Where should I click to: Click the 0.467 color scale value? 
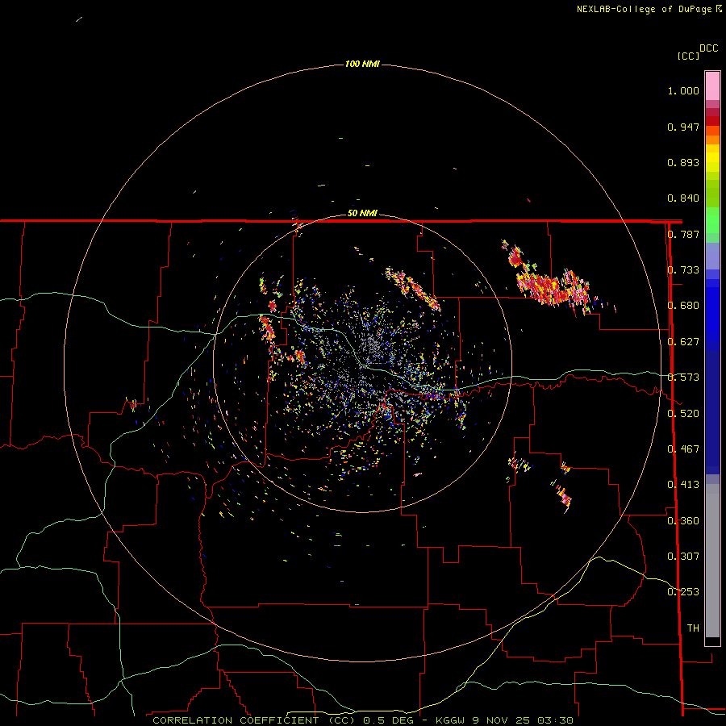point(683,449)
